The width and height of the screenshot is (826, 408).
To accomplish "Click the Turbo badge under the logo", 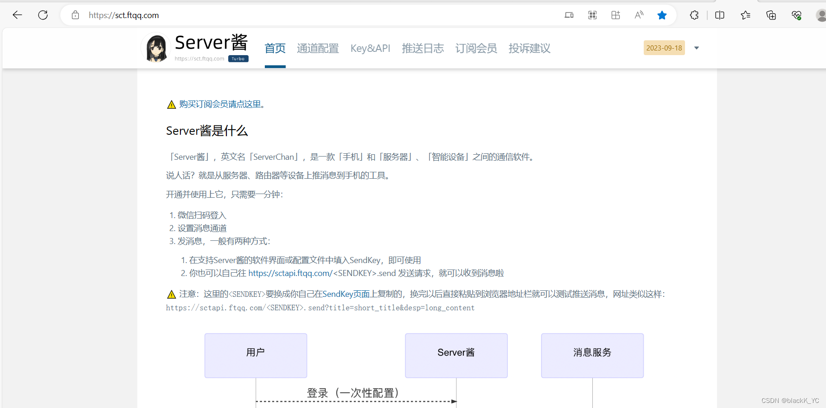I will pos(238,59).
